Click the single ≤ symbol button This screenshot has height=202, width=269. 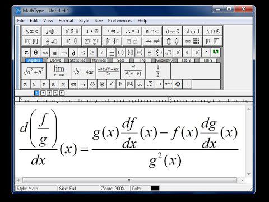tap(83, 53)
